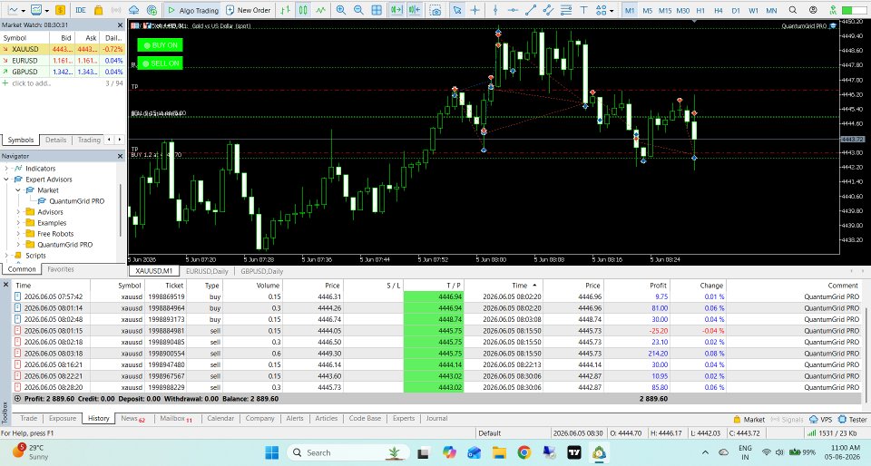Image resolution: width=871 pixels, height=466 pixels.
Task: Switch to EURUSD,Daily chart tab
Action: (x=207, y=271)
